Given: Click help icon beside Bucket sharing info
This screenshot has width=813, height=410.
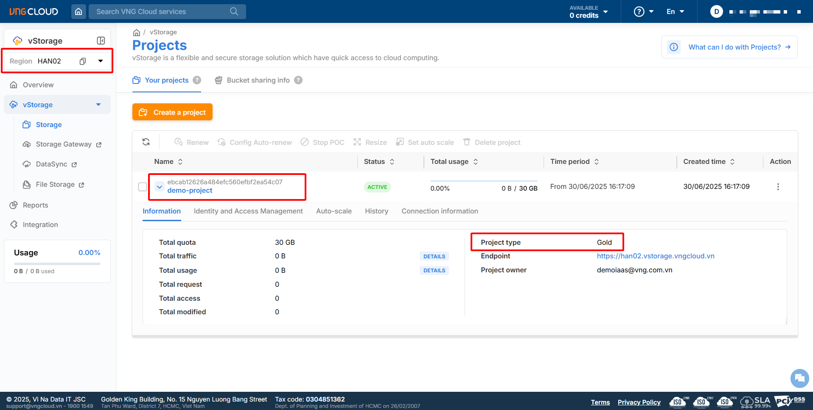Looking at the screenshot, I should pos(298,80).
